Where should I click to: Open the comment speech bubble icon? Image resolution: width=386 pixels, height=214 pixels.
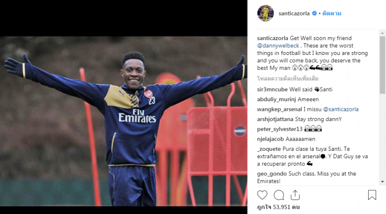coord(279,195)
